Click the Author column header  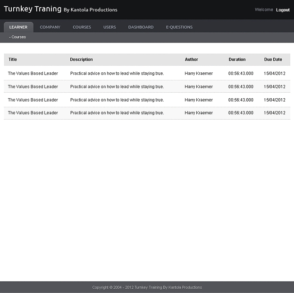click(x=191, y=60)
